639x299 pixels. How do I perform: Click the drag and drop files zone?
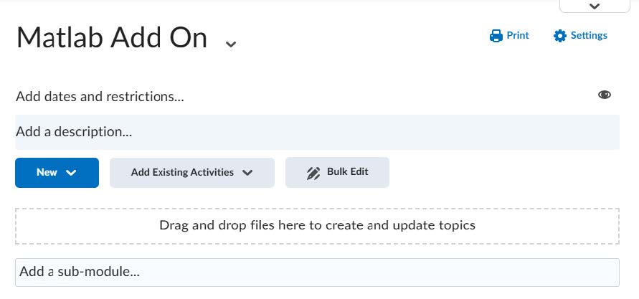pos(317,225)
